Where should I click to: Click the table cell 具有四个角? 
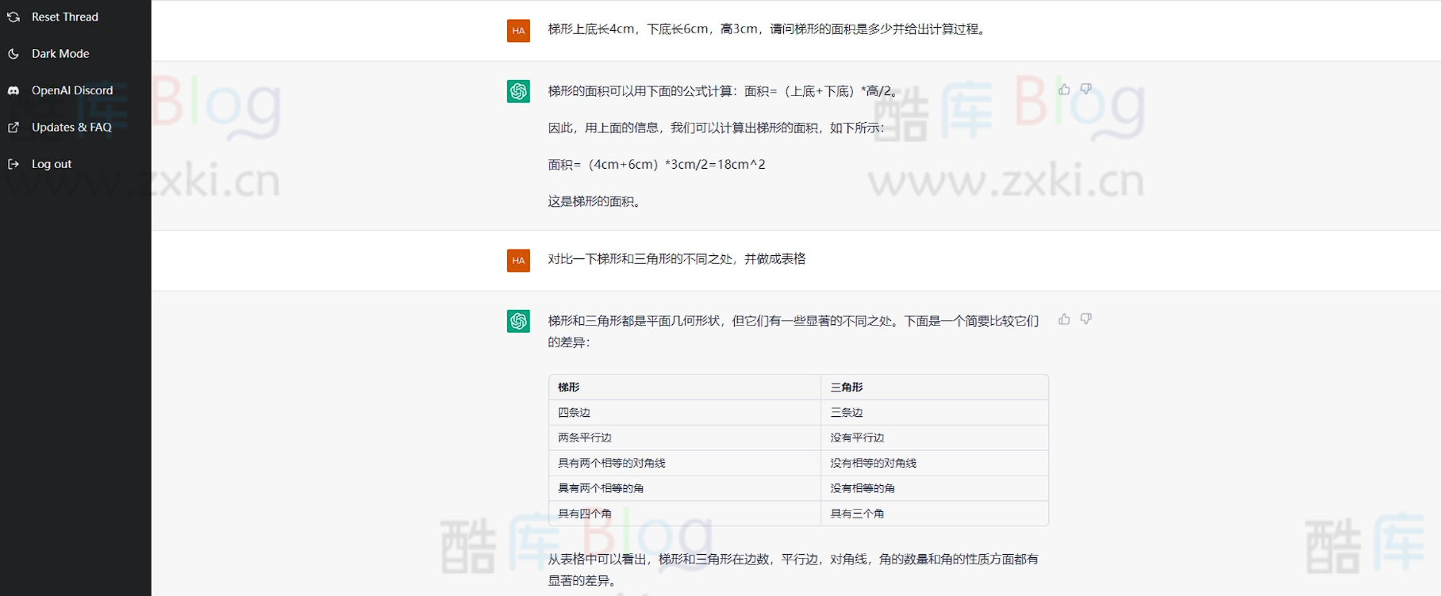coord(685,514)
